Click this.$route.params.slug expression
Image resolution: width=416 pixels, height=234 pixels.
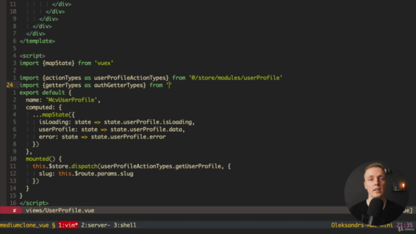[x=96, y=174]
